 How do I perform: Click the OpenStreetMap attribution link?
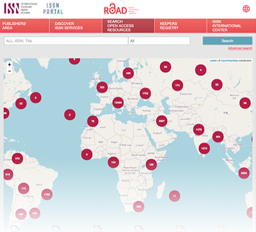tap(229, 60)
